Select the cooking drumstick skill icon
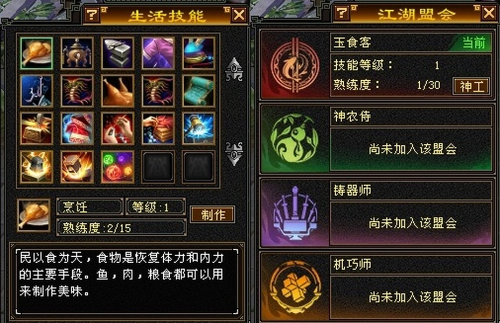 [x=36, y=53]
